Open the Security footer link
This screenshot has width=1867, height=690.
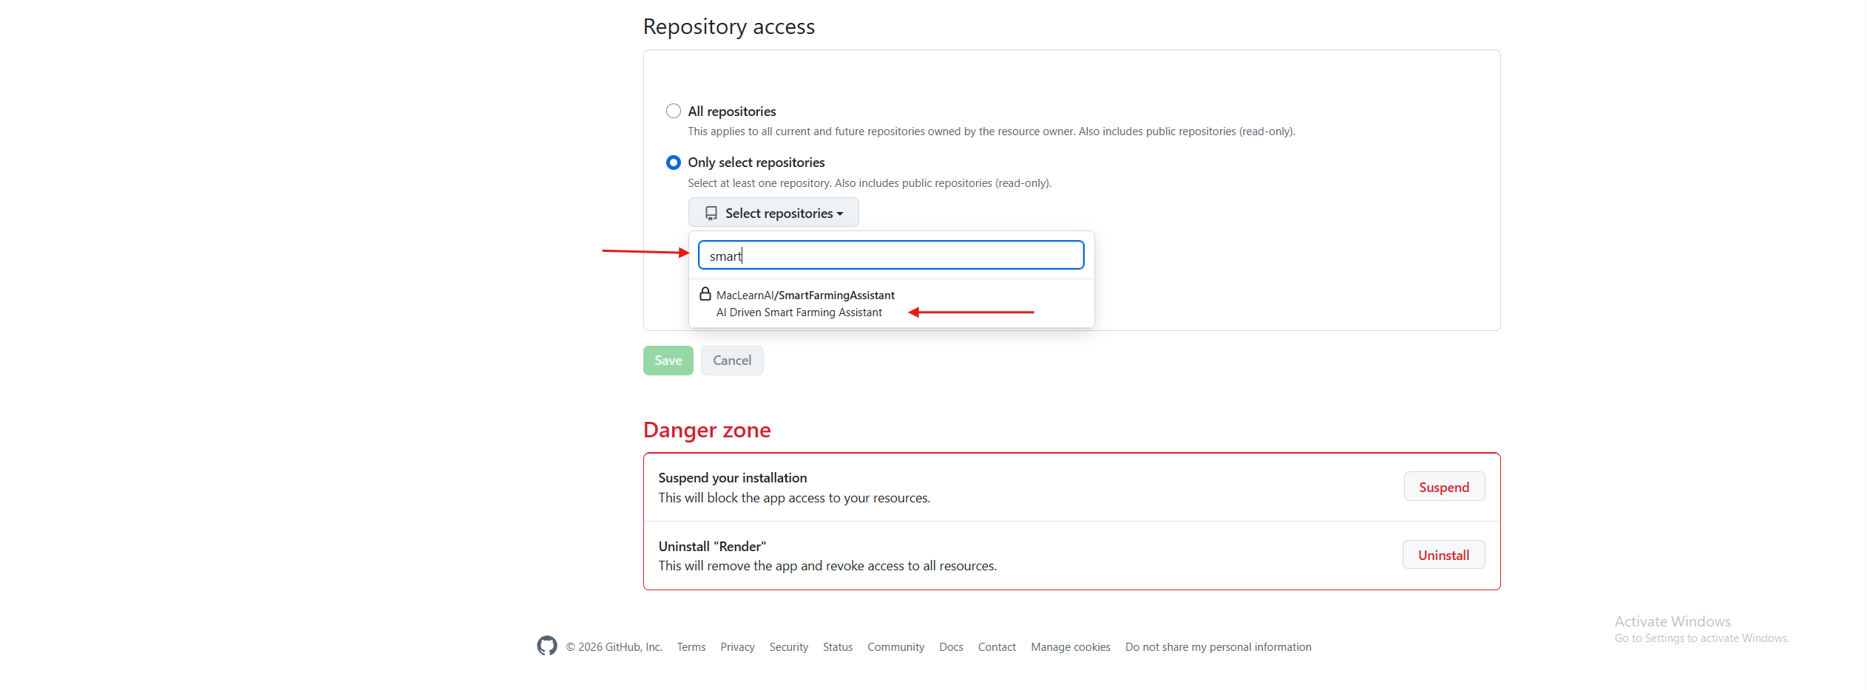tap(788, 647)
